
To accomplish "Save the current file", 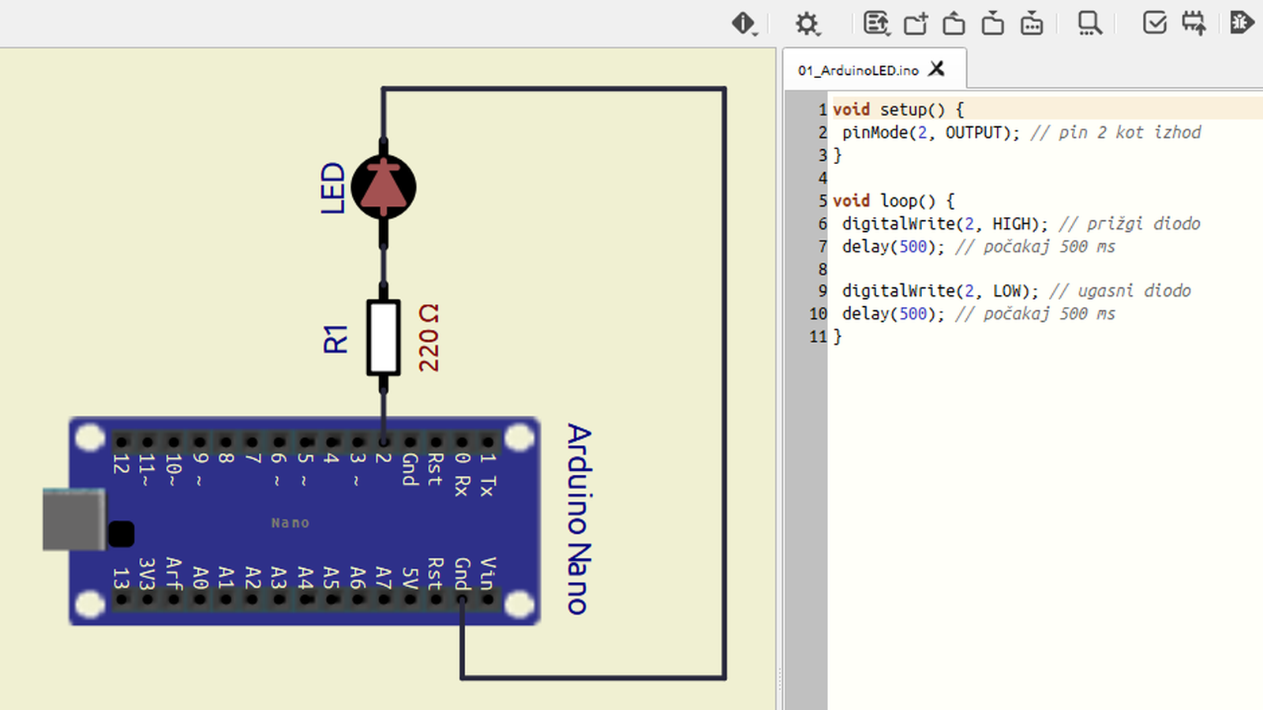I will point(992,24).
